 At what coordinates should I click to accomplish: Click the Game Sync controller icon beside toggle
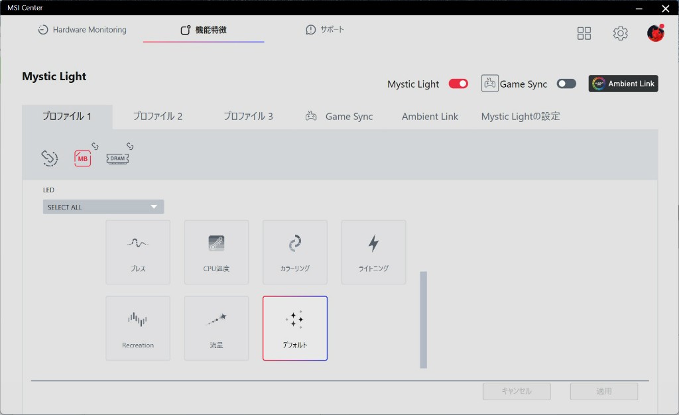point(490,83)
